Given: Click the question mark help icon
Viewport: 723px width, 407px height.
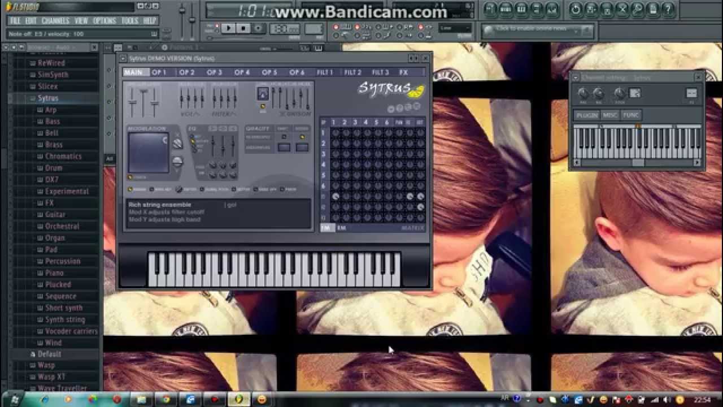Looking at the screenshot, I should [668, 9].
